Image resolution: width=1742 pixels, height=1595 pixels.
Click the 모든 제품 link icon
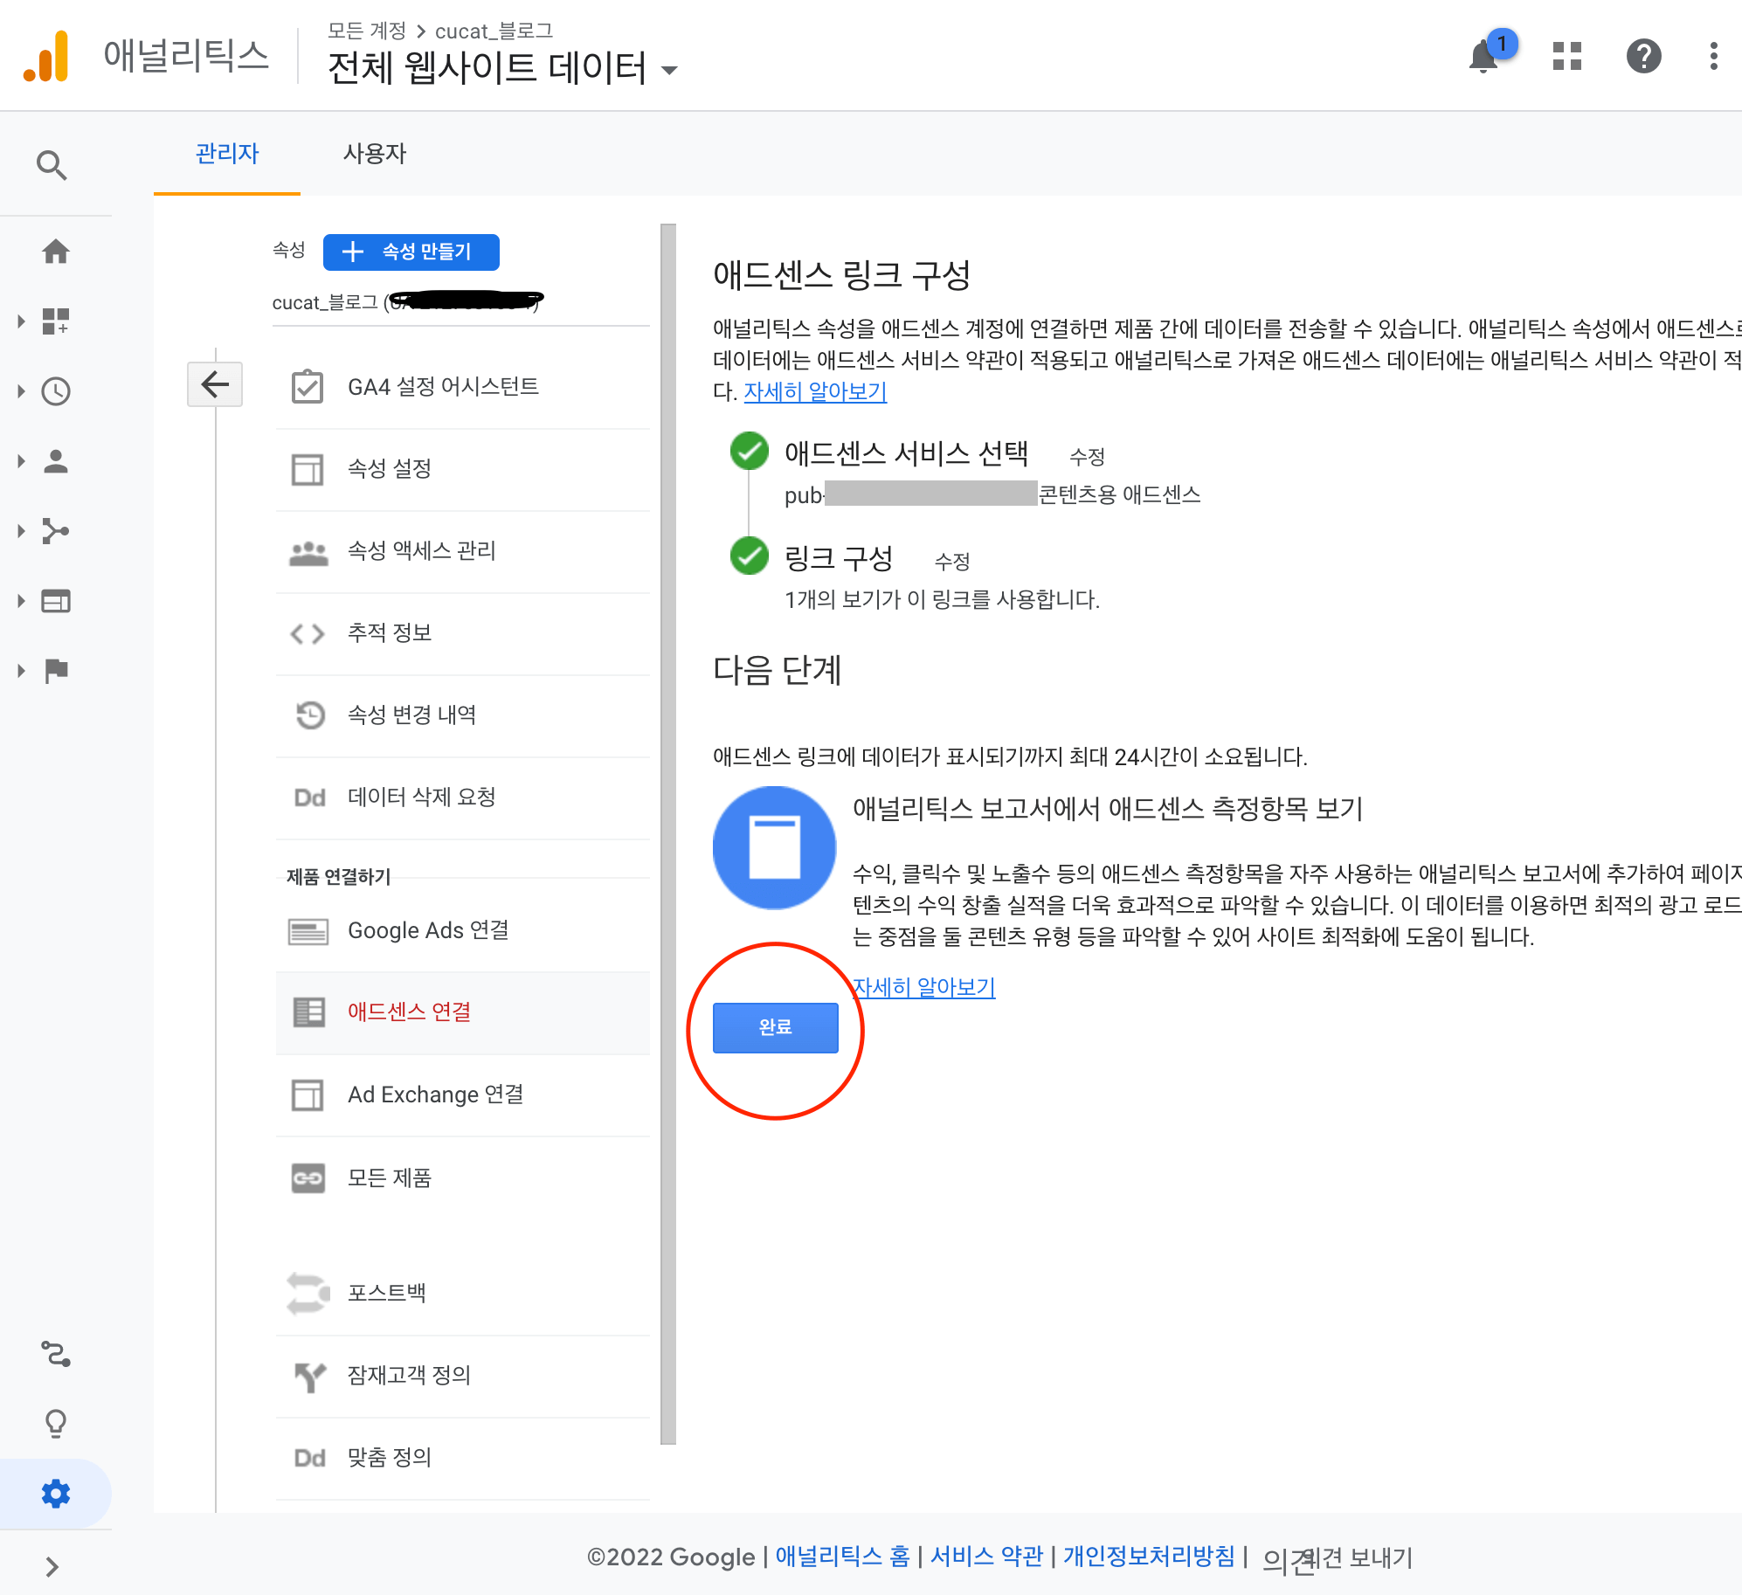point(308,1178)
